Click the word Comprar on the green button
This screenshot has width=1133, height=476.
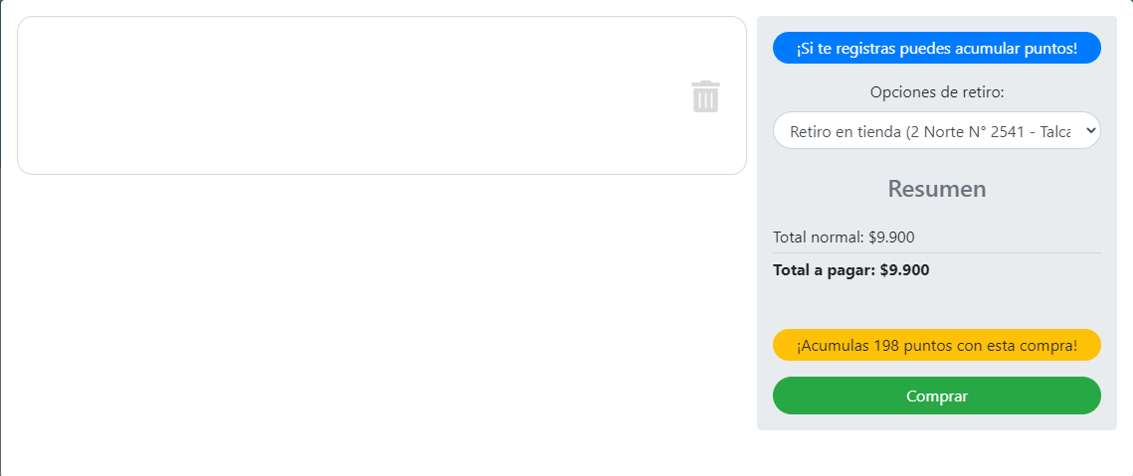(x=936, y=397)
